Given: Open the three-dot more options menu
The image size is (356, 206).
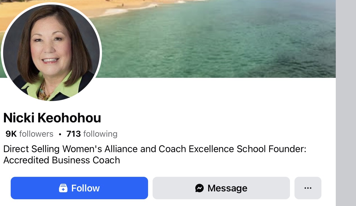Looking at the screenshot, I should pyautogui.click(x=308, y=188).
